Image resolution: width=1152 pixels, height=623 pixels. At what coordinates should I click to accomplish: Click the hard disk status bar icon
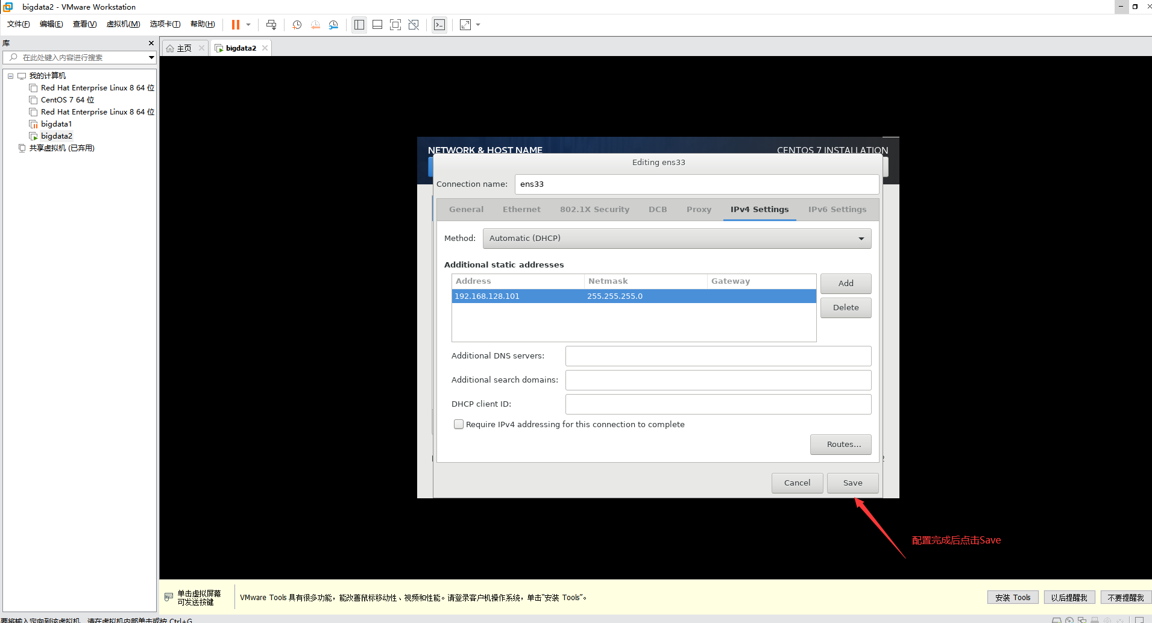pos(1057,619)
